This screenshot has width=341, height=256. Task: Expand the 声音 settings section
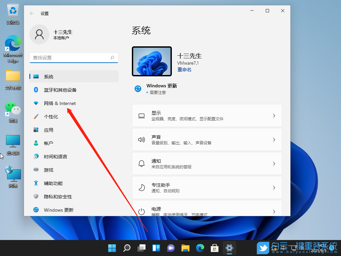pos(207,139)
